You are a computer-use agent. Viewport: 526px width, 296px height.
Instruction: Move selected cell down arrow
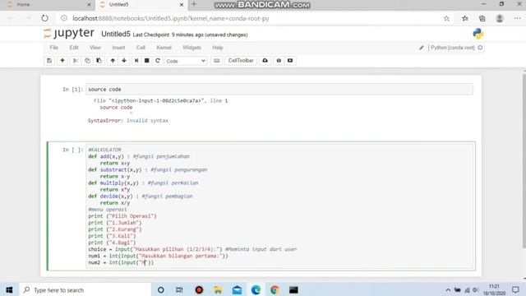[x=124, y=61]
